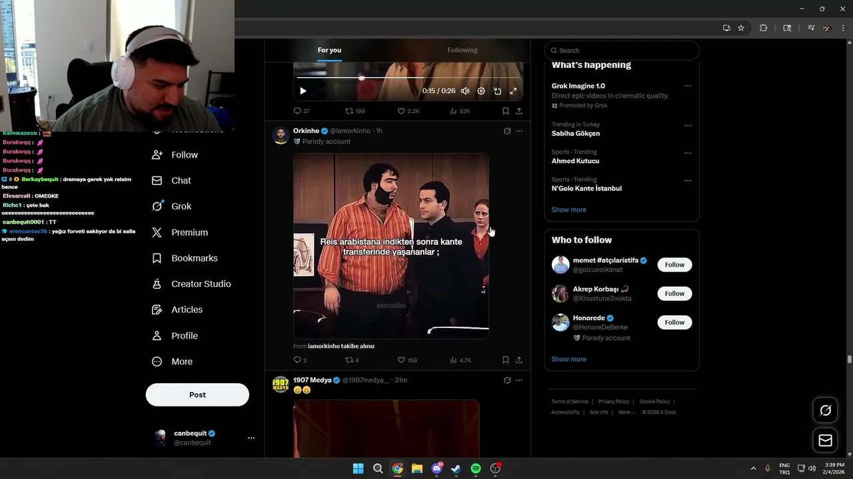Mute the video with the volume icon
This screenshot has width=853, height=479.
[x=465, y=91]
